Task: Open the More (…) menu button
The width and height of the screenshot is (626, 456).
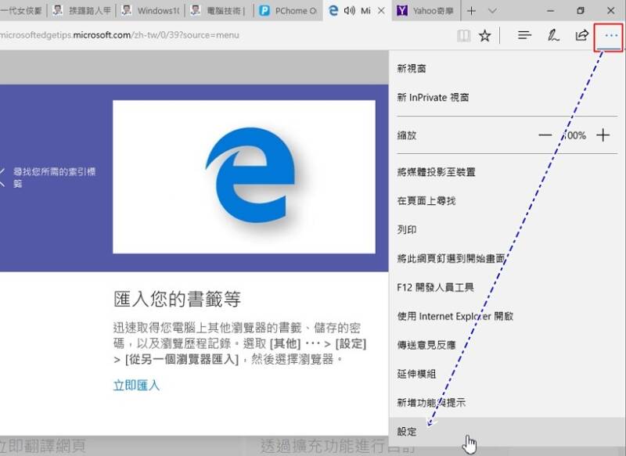Action: point(611,36)
